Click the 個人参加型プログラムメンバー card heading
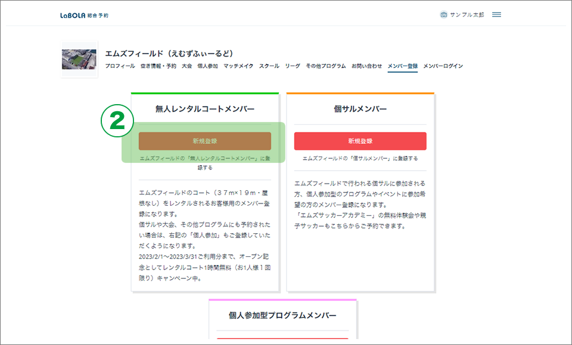 [x=282, y=315]
